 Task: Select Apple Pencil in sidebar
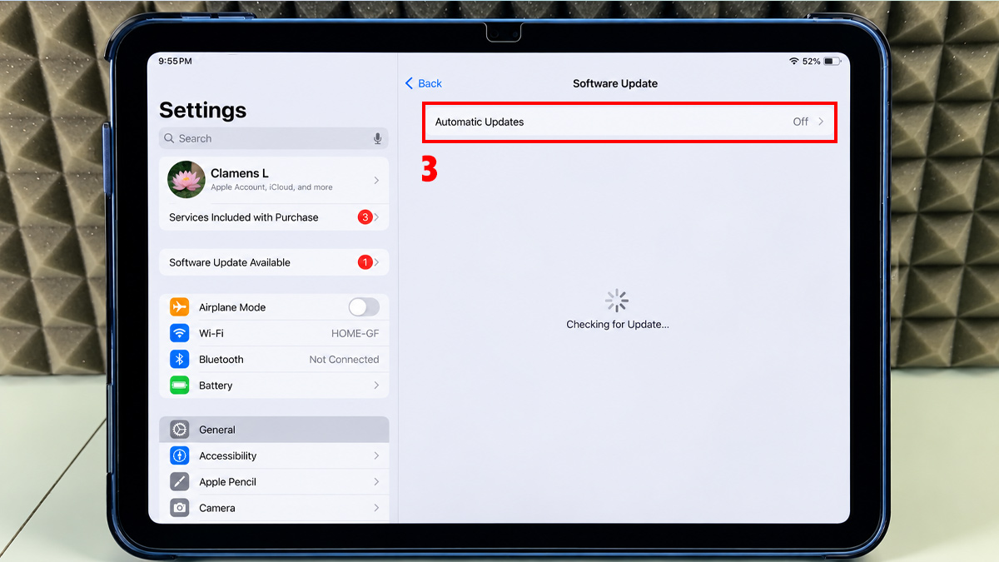(274, 482)
